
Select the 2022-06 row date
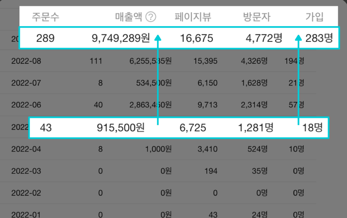[x=26, y=105]
